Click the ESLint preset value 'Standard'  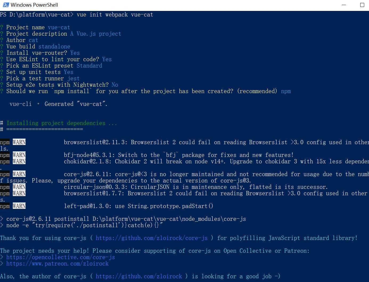[x=89, y=66]
